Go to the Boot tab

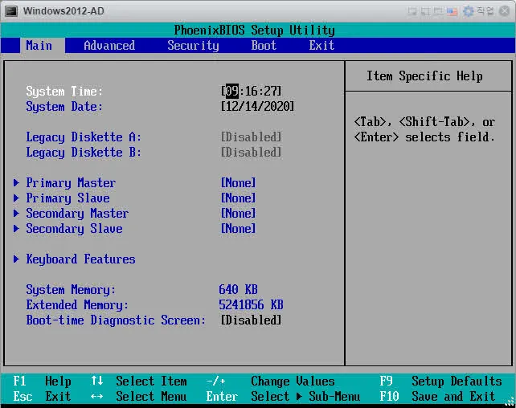264,45
